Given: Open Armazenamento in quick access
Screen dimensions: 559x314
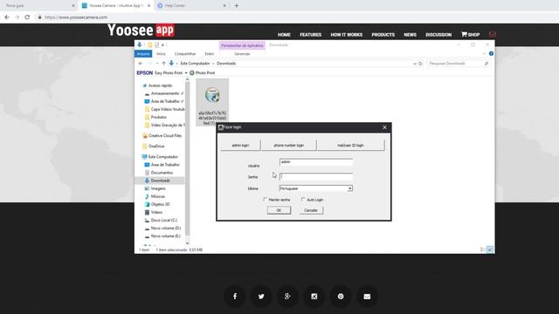Looking at the screenshot, I should tap(165, 93).
